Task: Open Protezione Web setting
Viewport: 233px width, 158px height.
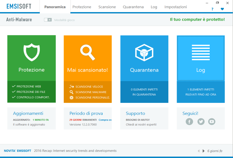Action: tap(29, 86)
